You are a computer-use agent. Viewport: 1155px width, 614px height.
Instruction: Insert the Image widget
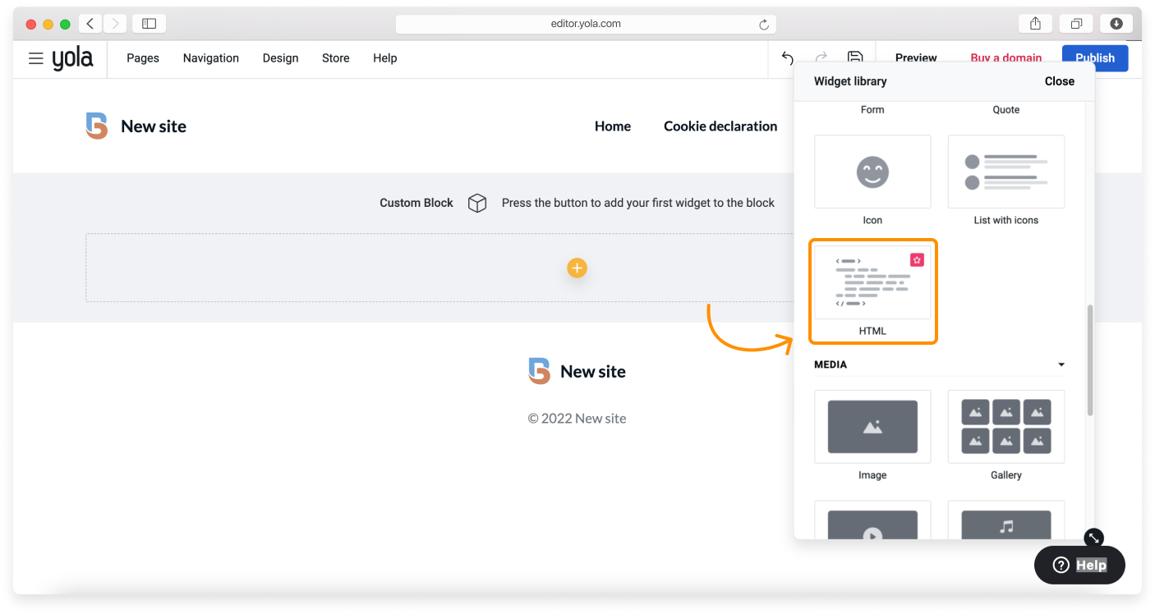coord(872,426)
